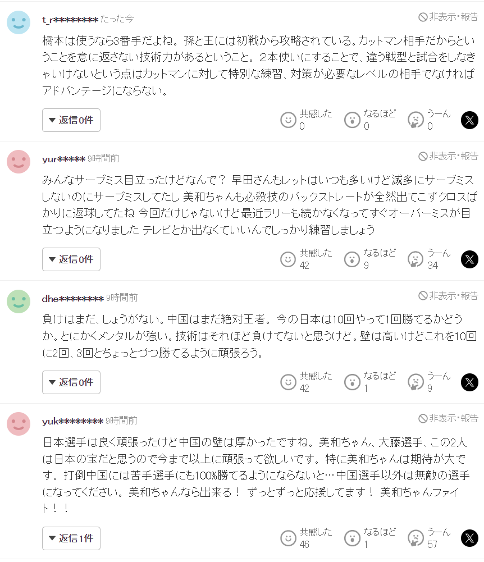Expand replies on dhe's comment (返信0件)

71,382
